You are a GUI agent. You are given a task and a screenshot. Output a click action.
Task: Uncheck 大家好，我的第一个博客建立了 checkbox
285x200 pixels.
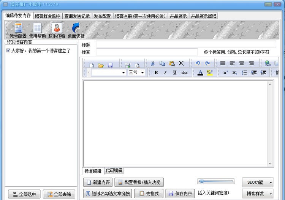(8, 50)
